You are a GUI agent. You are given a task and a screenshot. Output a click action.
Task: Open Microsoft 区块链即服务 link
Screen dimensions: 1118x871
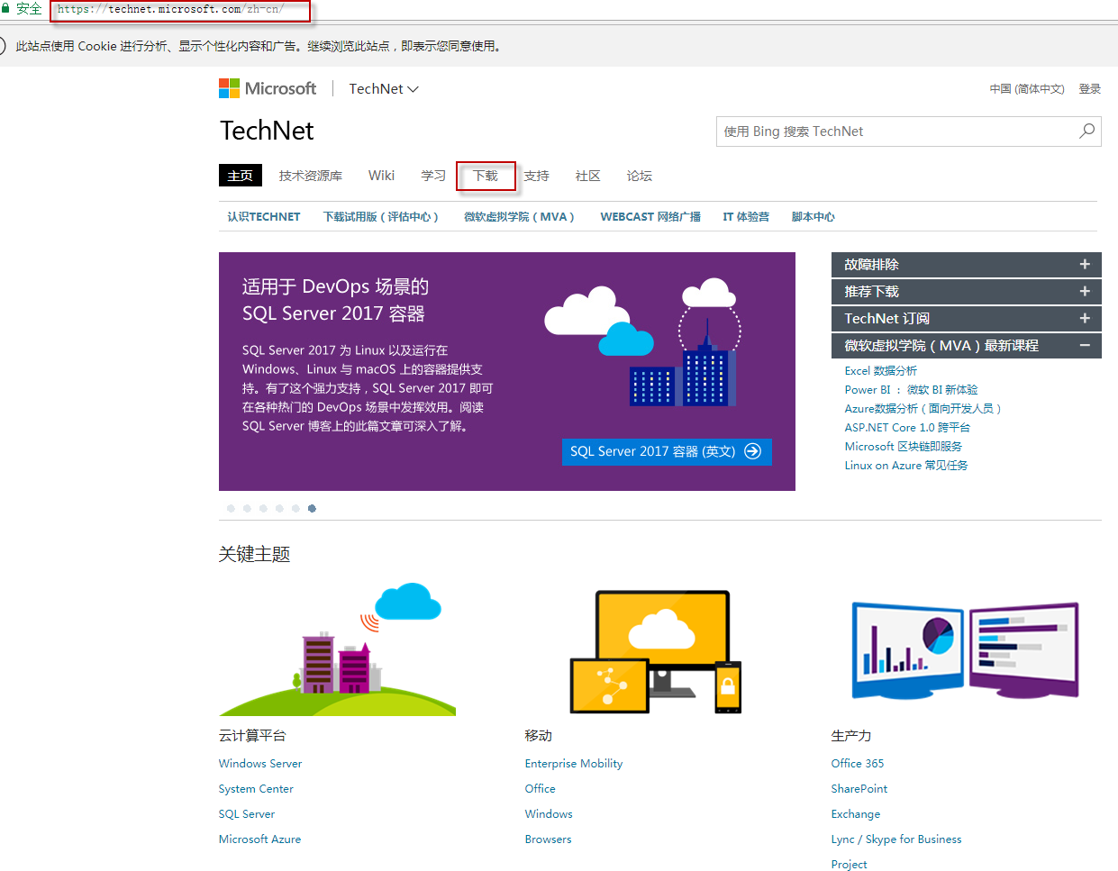[x=904, y=447]
